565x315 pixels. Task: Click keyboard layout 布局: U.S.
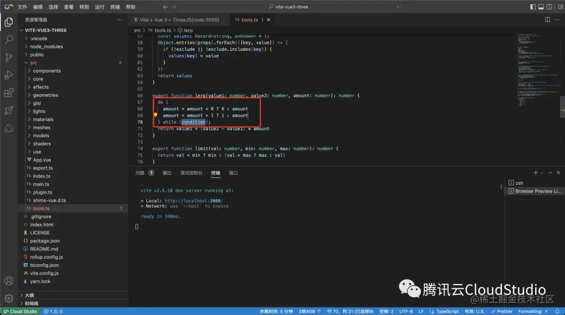coord(474,311)
